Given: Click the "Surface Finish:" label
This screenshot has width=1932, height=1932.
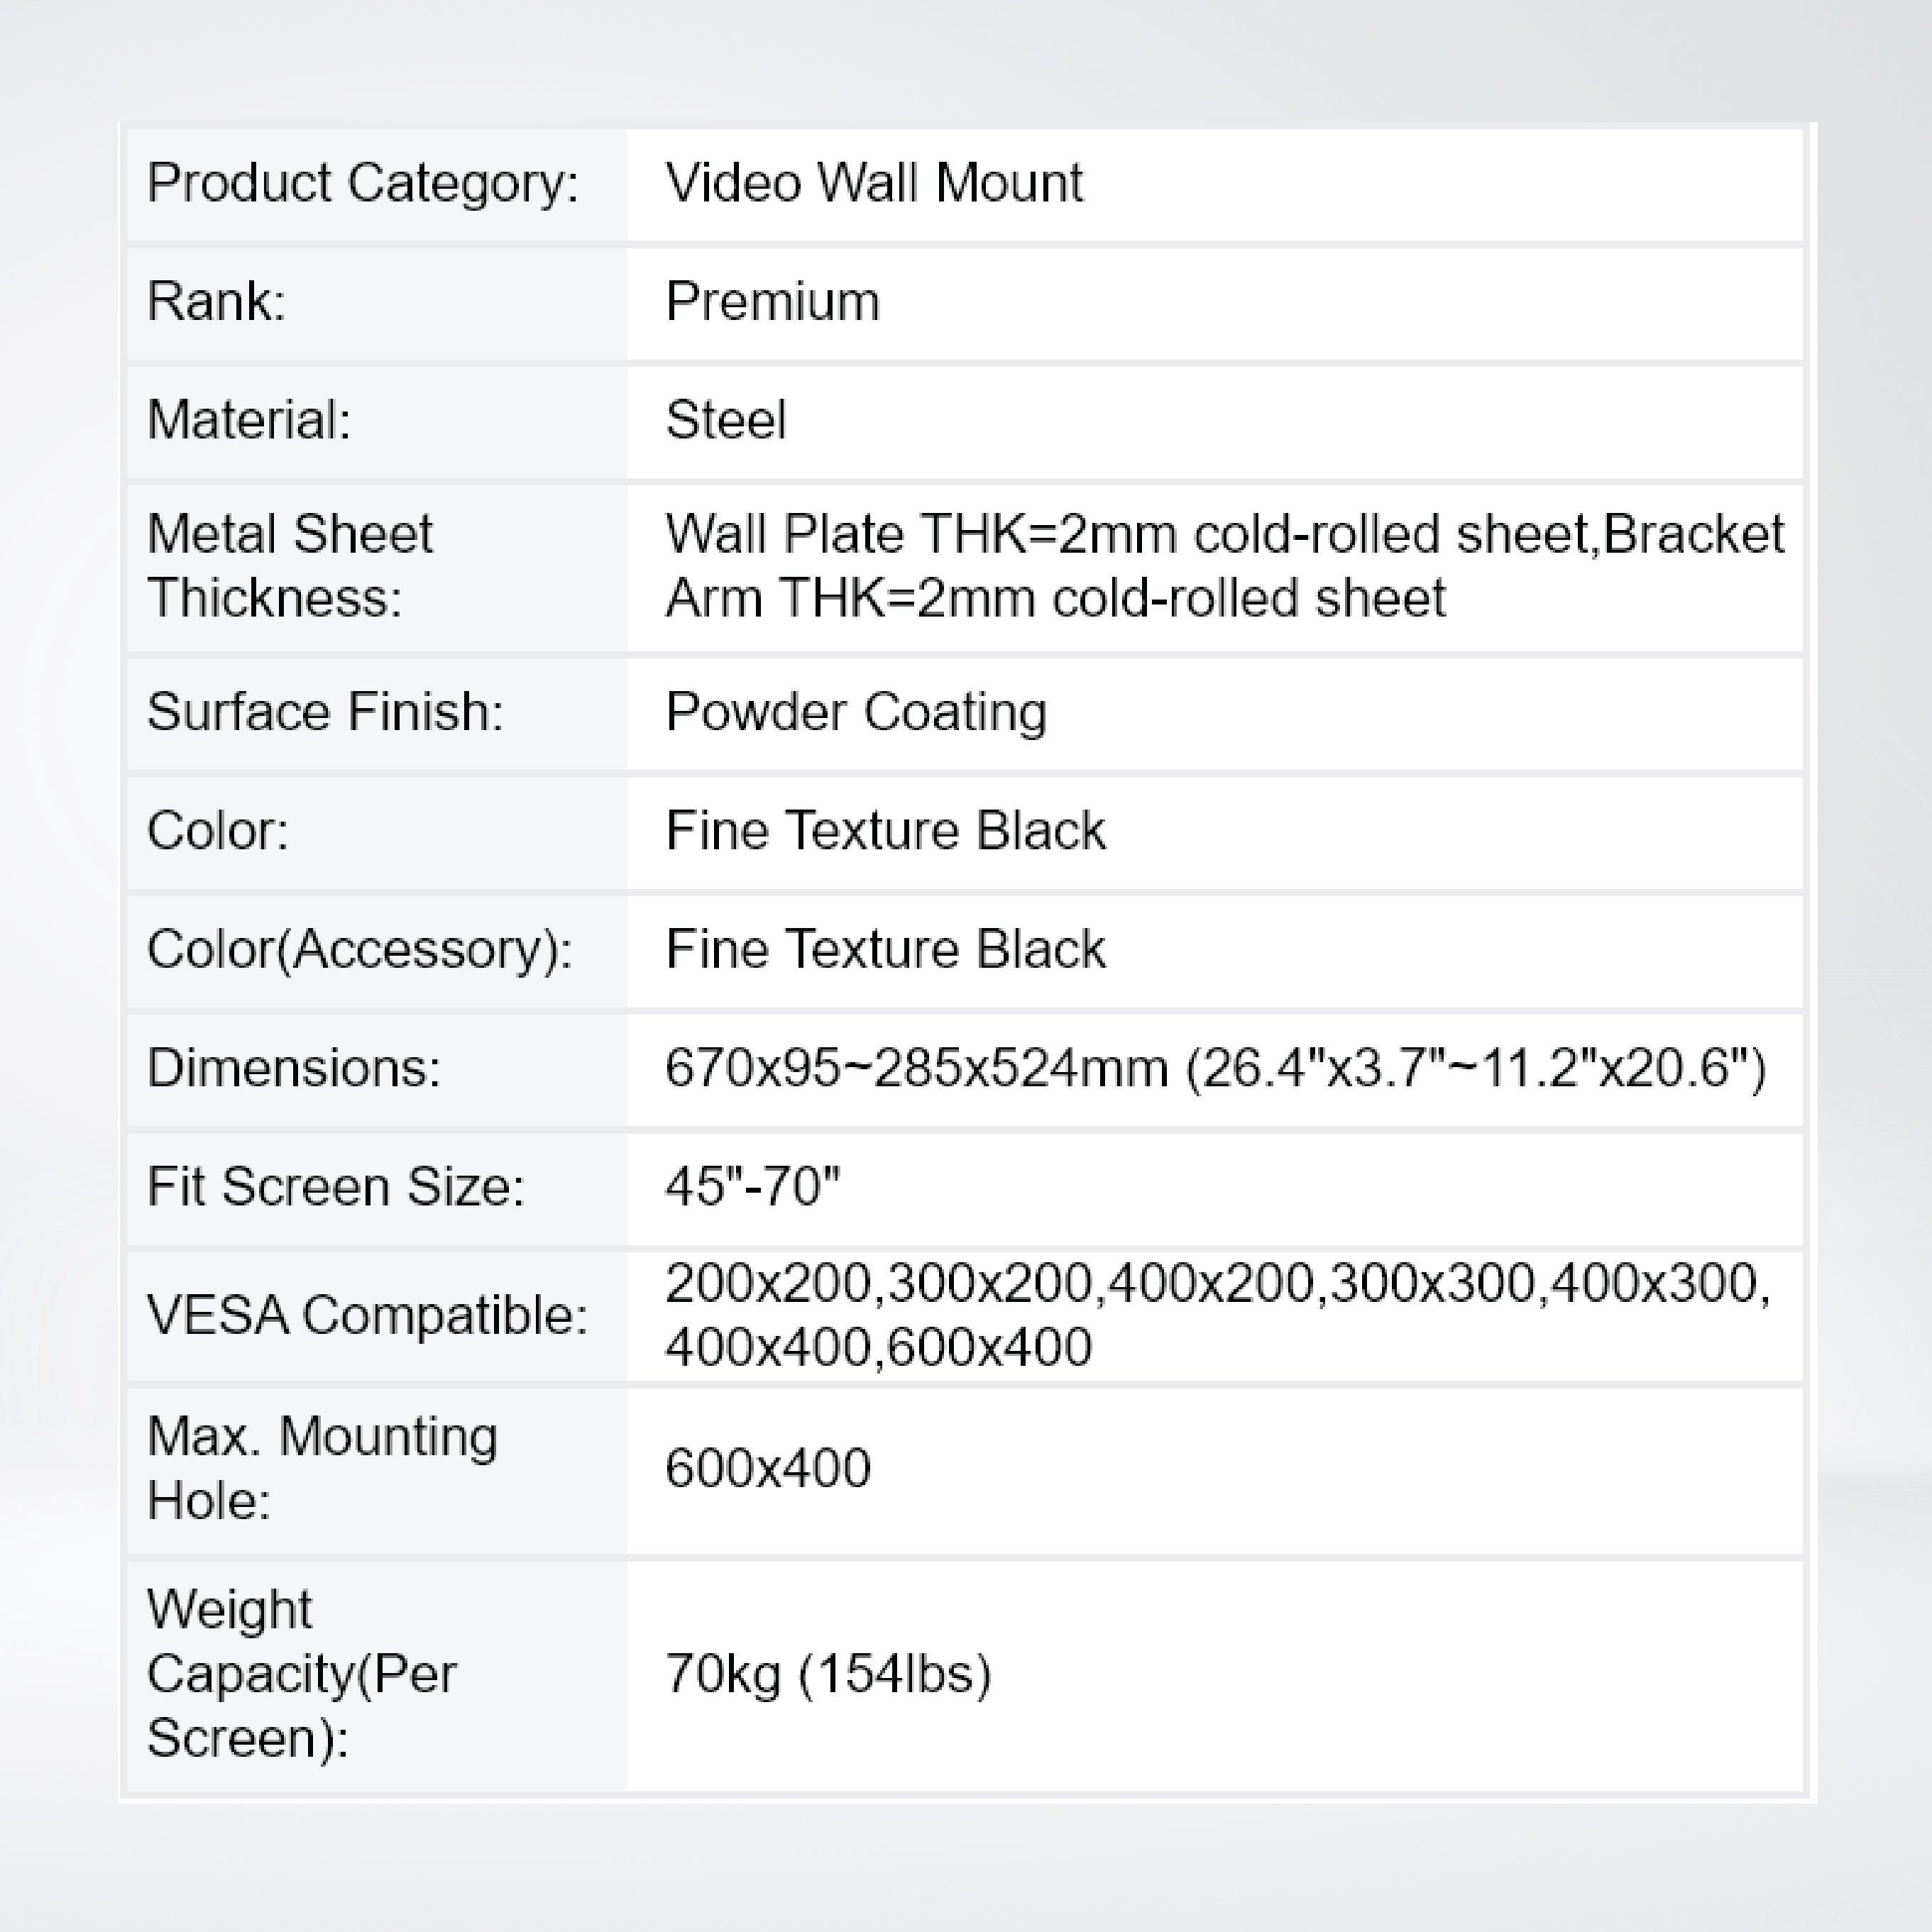Looking at the screenshot, I should (x=324, y=713).
